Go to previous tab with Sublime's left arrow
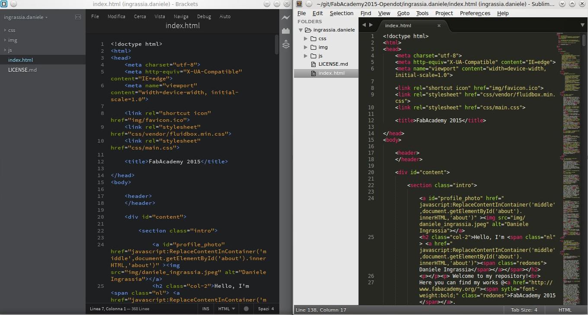 pyautogui.click(x=364, y=25)
